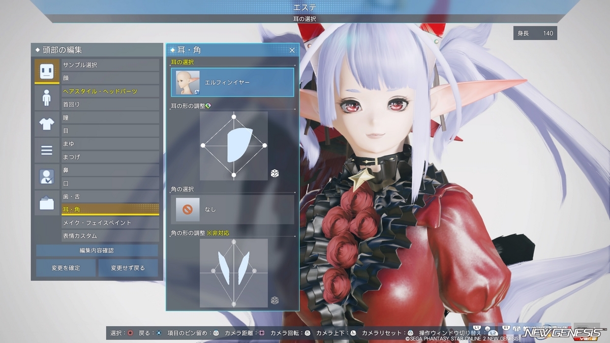Open メイク・フェイスペイント menu entry
This screenshot has width=610, height=343.
(x=110, y=223)
